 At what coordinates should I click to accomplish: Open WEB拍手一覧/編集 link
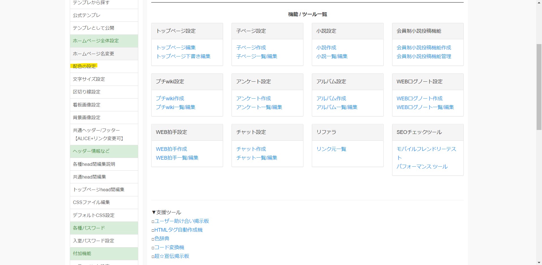click(x=177, y=158)
